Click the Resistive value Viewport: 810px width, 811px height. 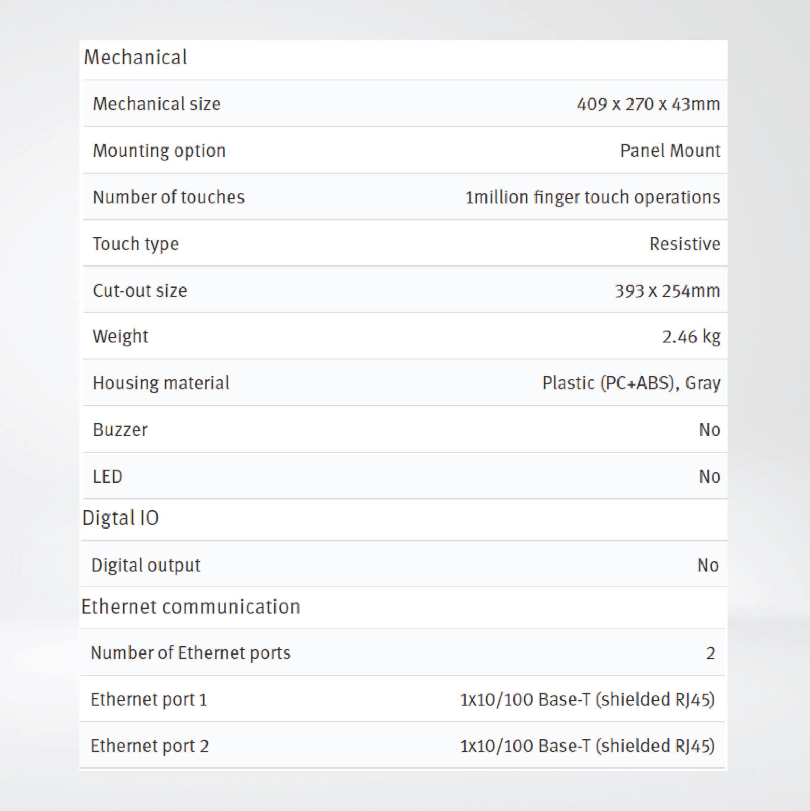tap(685, 244)
